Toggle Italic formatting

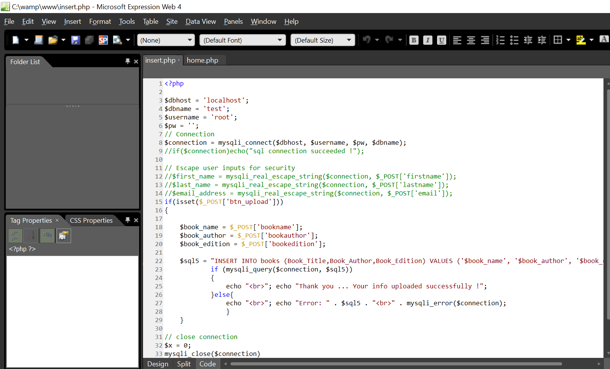point(428,40)
